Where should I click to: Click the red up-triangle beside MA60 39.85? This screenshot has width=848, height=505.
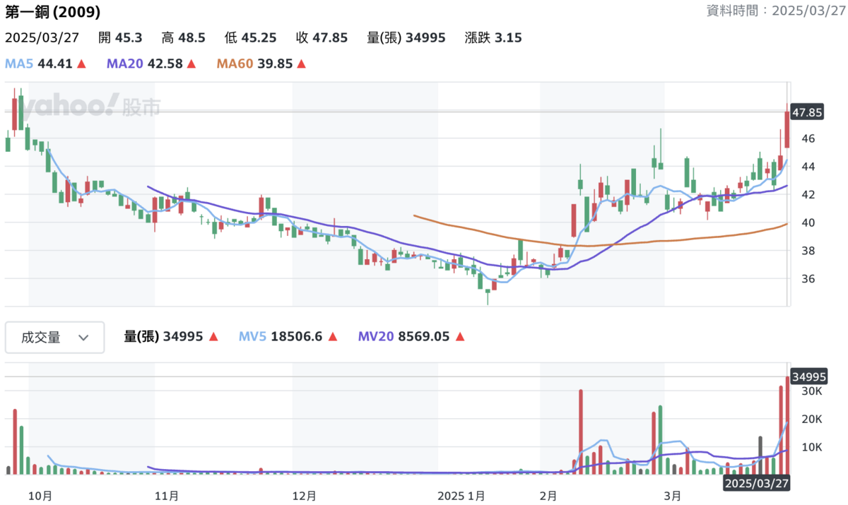tap(301, 64)
